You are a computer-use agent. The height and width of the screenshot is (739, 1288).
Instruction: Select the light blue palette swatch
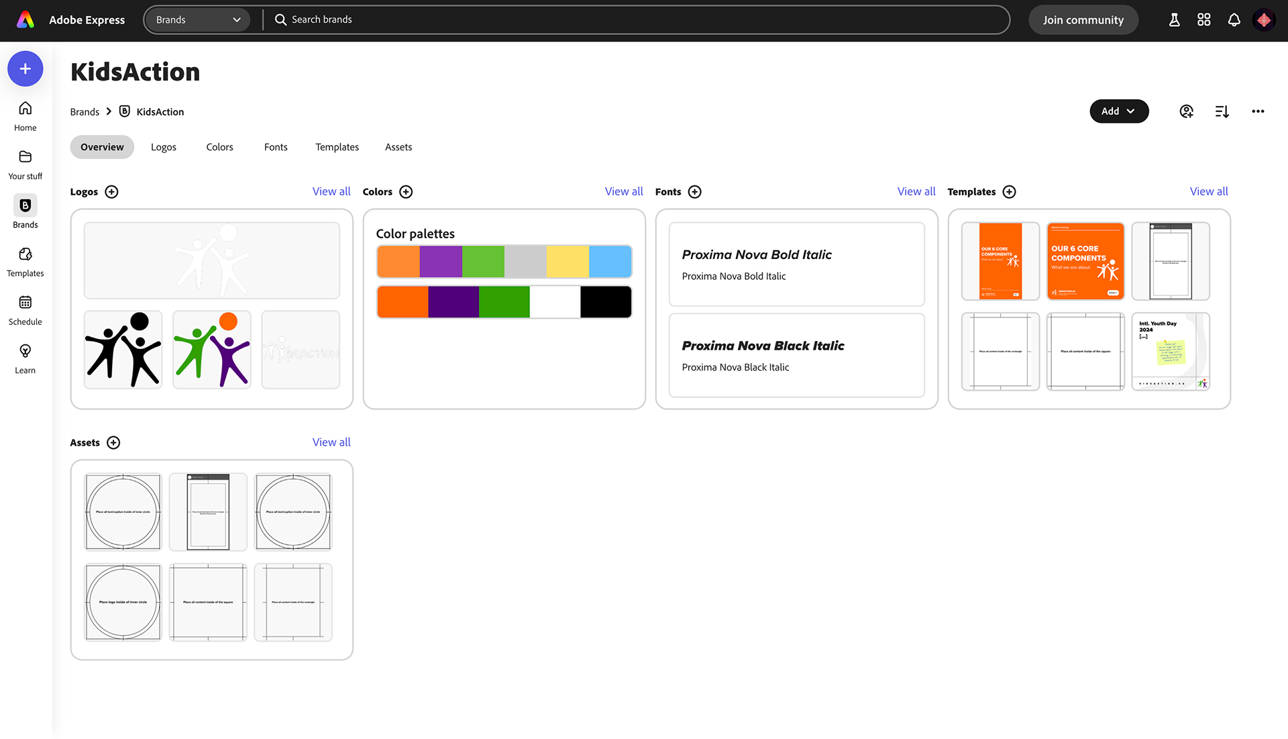tap(610, 262)
